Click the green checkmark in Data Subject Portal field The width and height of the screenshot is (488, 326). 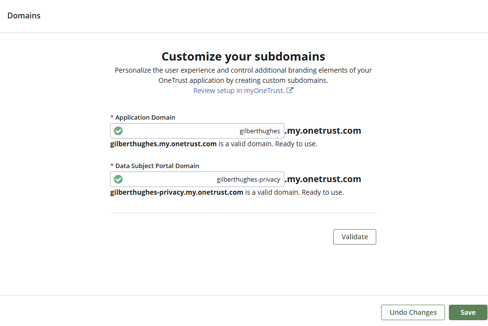coord(118,179)
